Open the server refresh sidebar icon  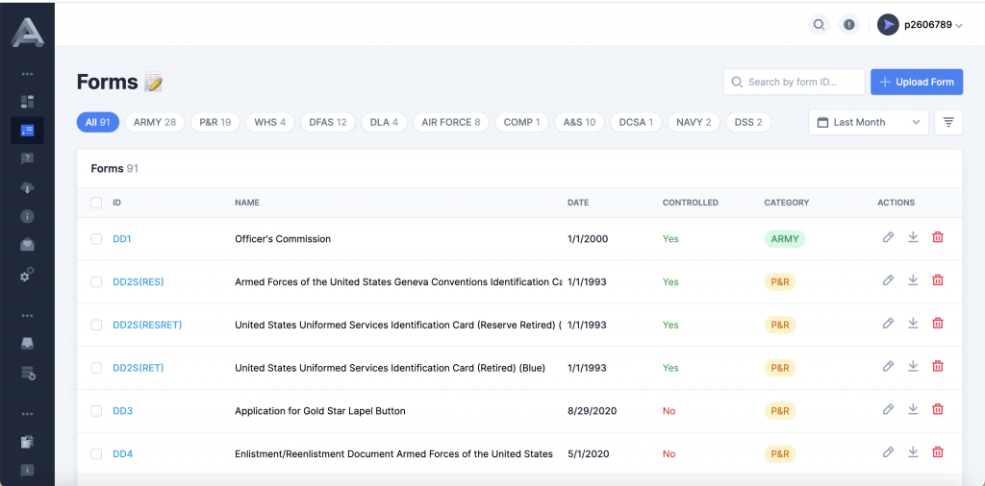(28, 373)
